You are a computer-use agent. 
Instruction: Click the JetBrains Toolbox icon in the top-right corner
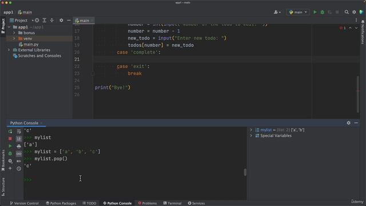click(361, 12)
